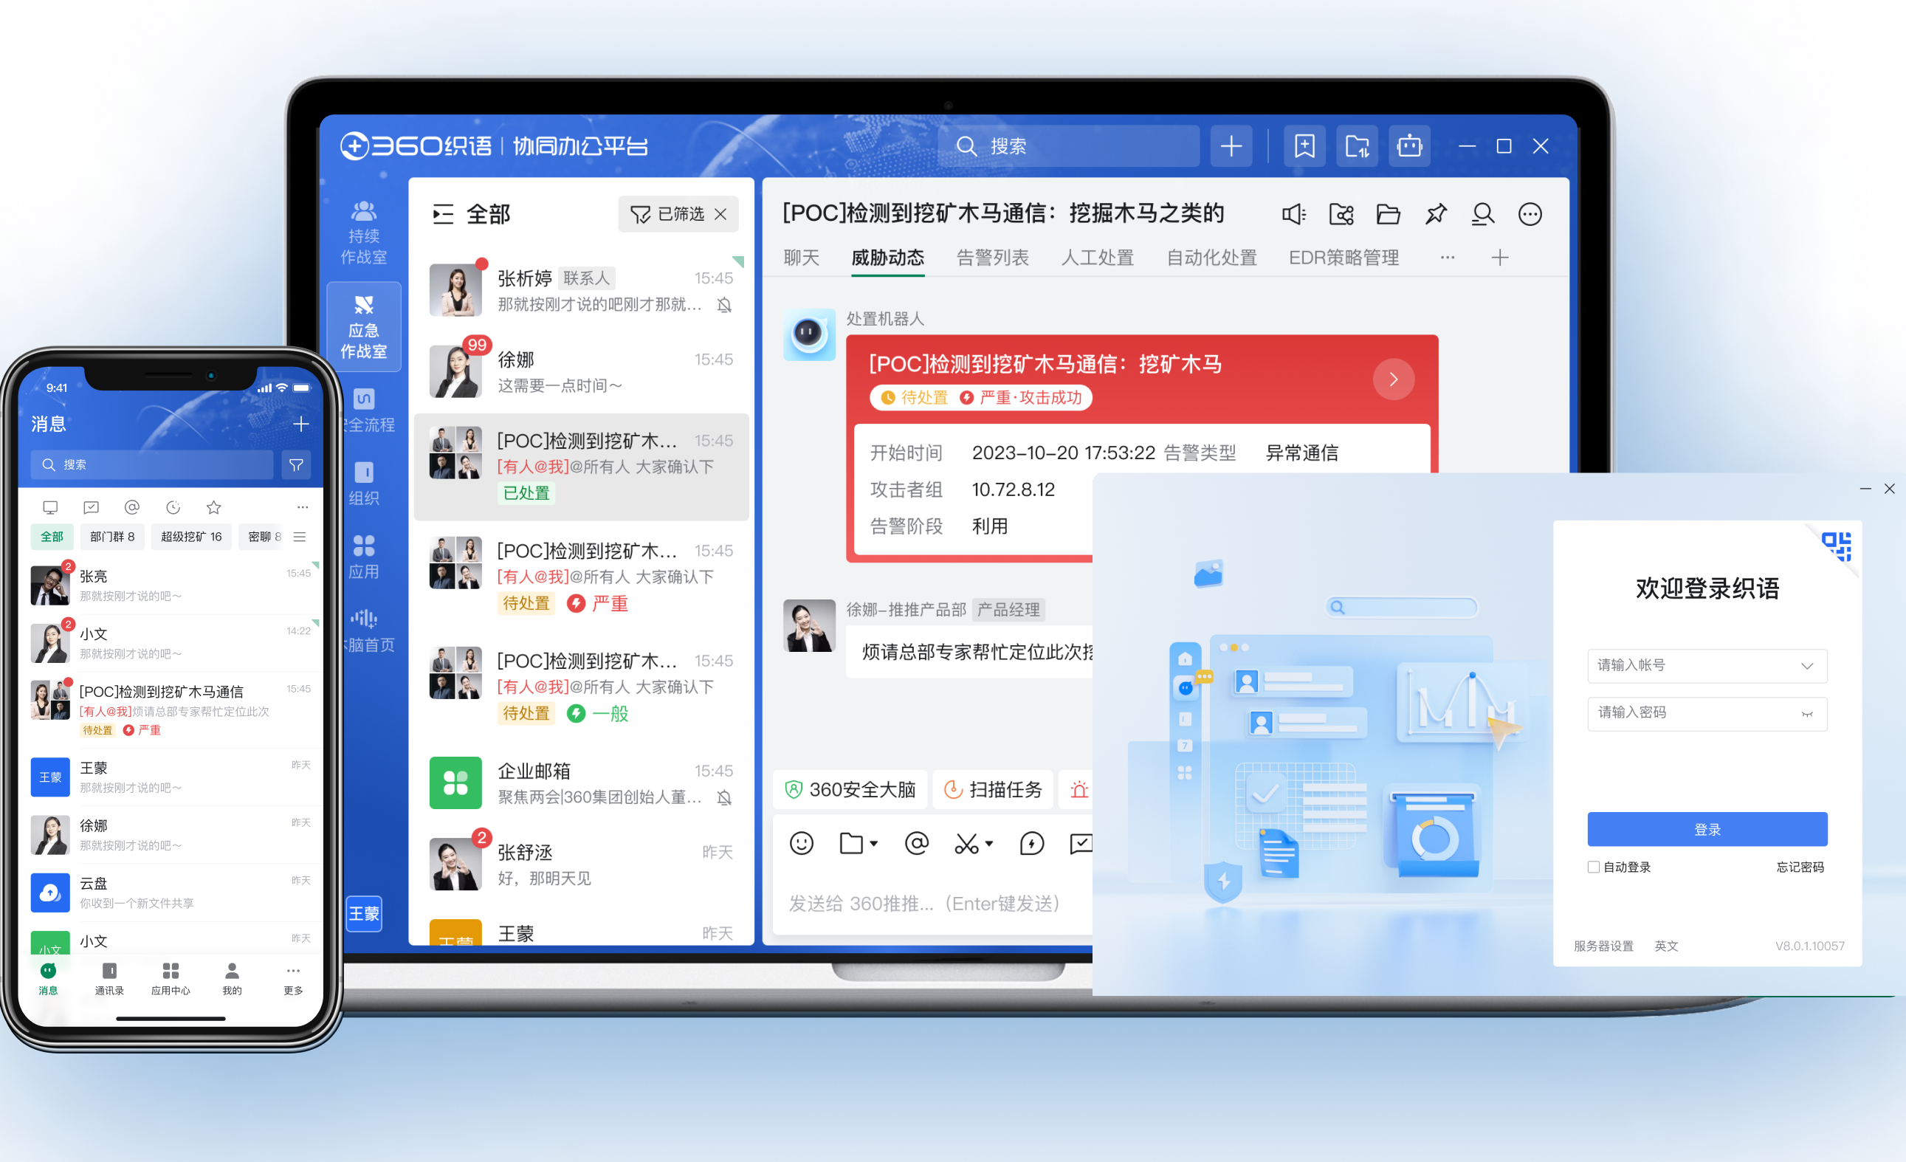Open 组织 in the desktop sidebar
This screenshot has height=1162, width=1906.
tap(364, 484)
